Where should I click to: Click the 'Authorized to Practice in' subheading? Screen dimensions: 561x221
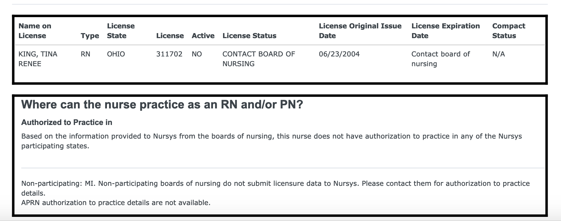pyautogui.click(x=67, y=122)
